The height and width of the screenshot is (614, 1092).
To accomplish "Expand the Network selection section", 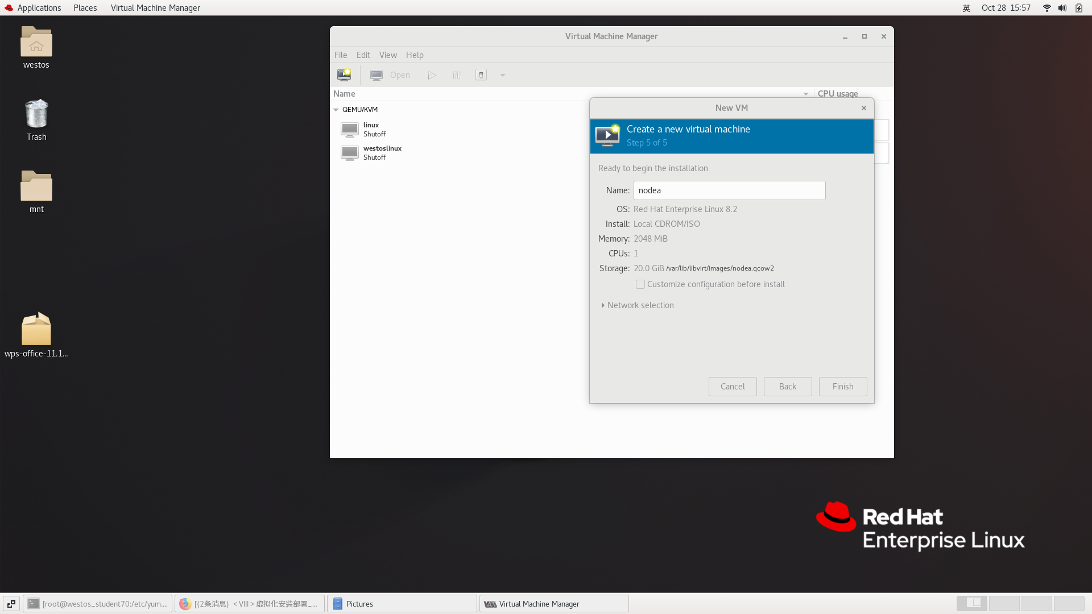I will [638, 305].
